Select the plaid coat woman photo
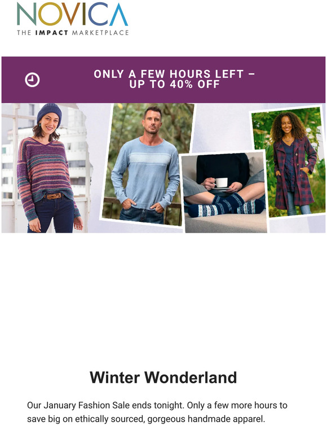The height and width of the screenshot is (437, 327). tap(288, 162)
